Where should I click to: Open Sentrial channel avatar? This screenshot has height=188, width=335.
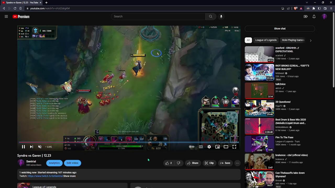[x=21, y=163]
